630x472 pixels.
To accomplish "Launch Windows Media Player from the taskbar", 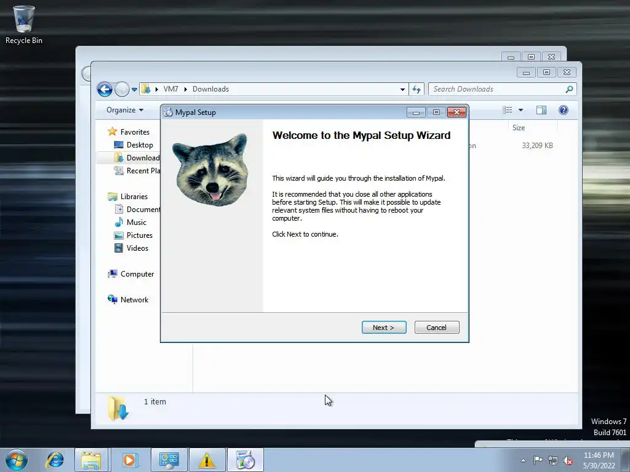I will [129, 460].
